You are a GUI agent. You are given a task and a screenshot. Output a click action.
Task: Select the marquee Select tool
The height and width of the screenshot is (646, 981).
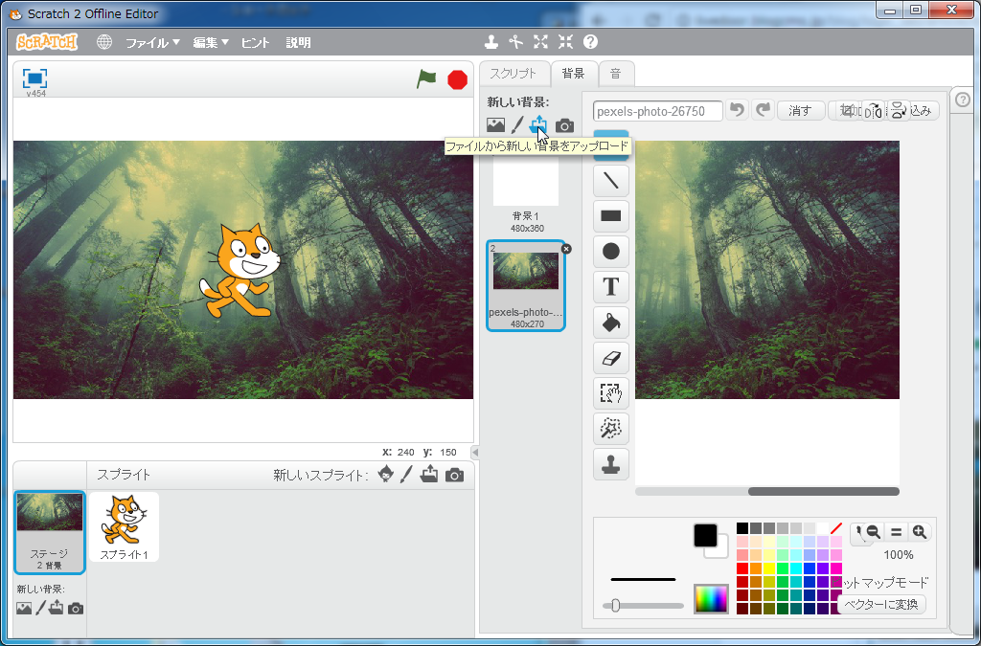click(x=610, y=393)
